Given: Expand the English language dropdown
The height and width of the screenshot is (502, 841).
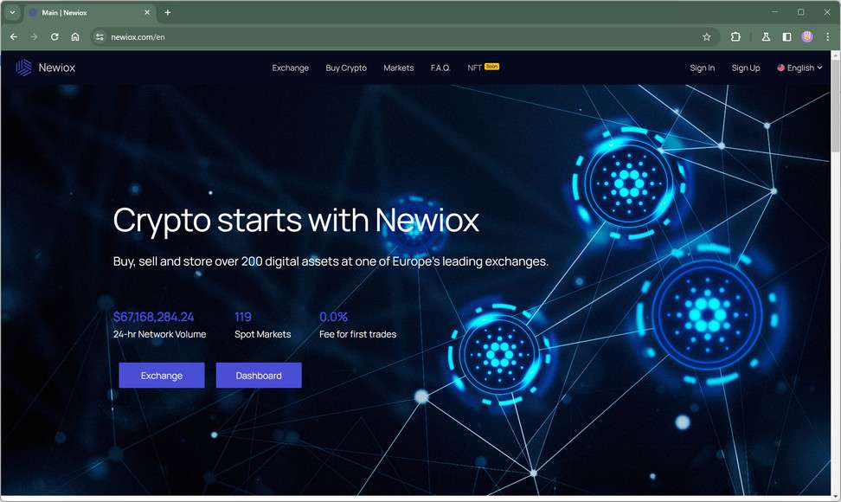Looking at the screenshot, I should (x=799, y=68).
